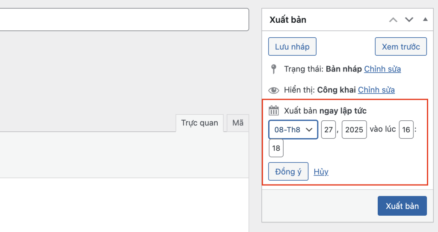Switch to the Mã editor tab
Image resolution: width=438 pixels, height=232 pixels.
point(238,123)
